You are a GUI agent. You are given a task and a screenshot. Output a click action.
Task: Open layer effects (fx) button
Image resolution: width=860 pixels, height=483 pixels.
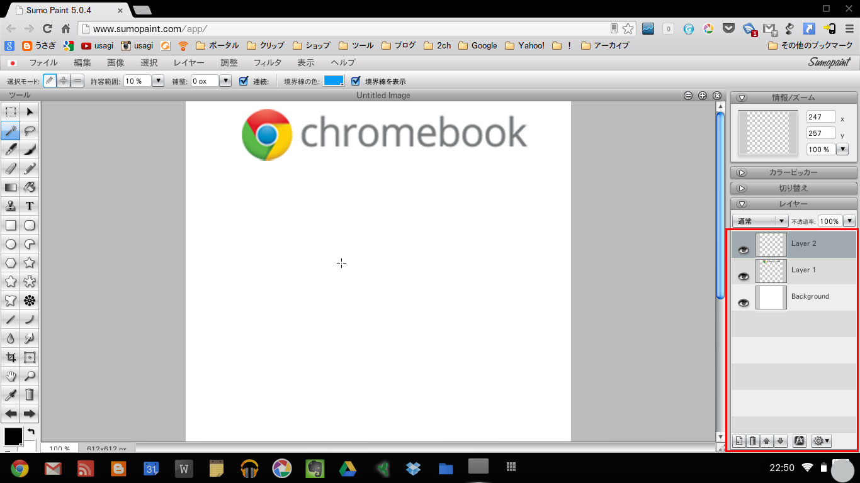(799, 441)
